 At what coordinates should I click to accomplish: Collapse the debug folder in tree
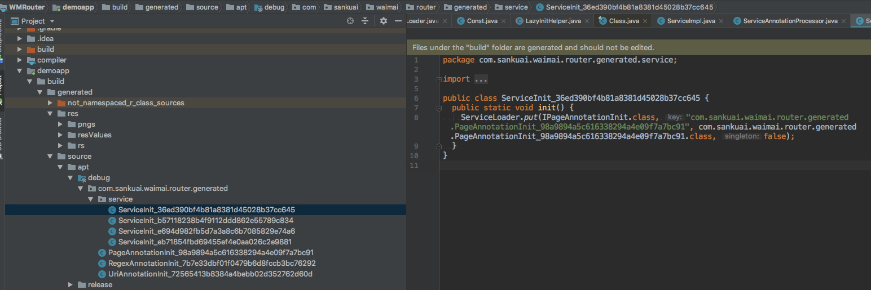[71, 177]
